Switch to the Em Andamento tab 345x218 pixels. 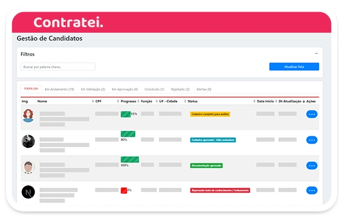pos(59,89)
